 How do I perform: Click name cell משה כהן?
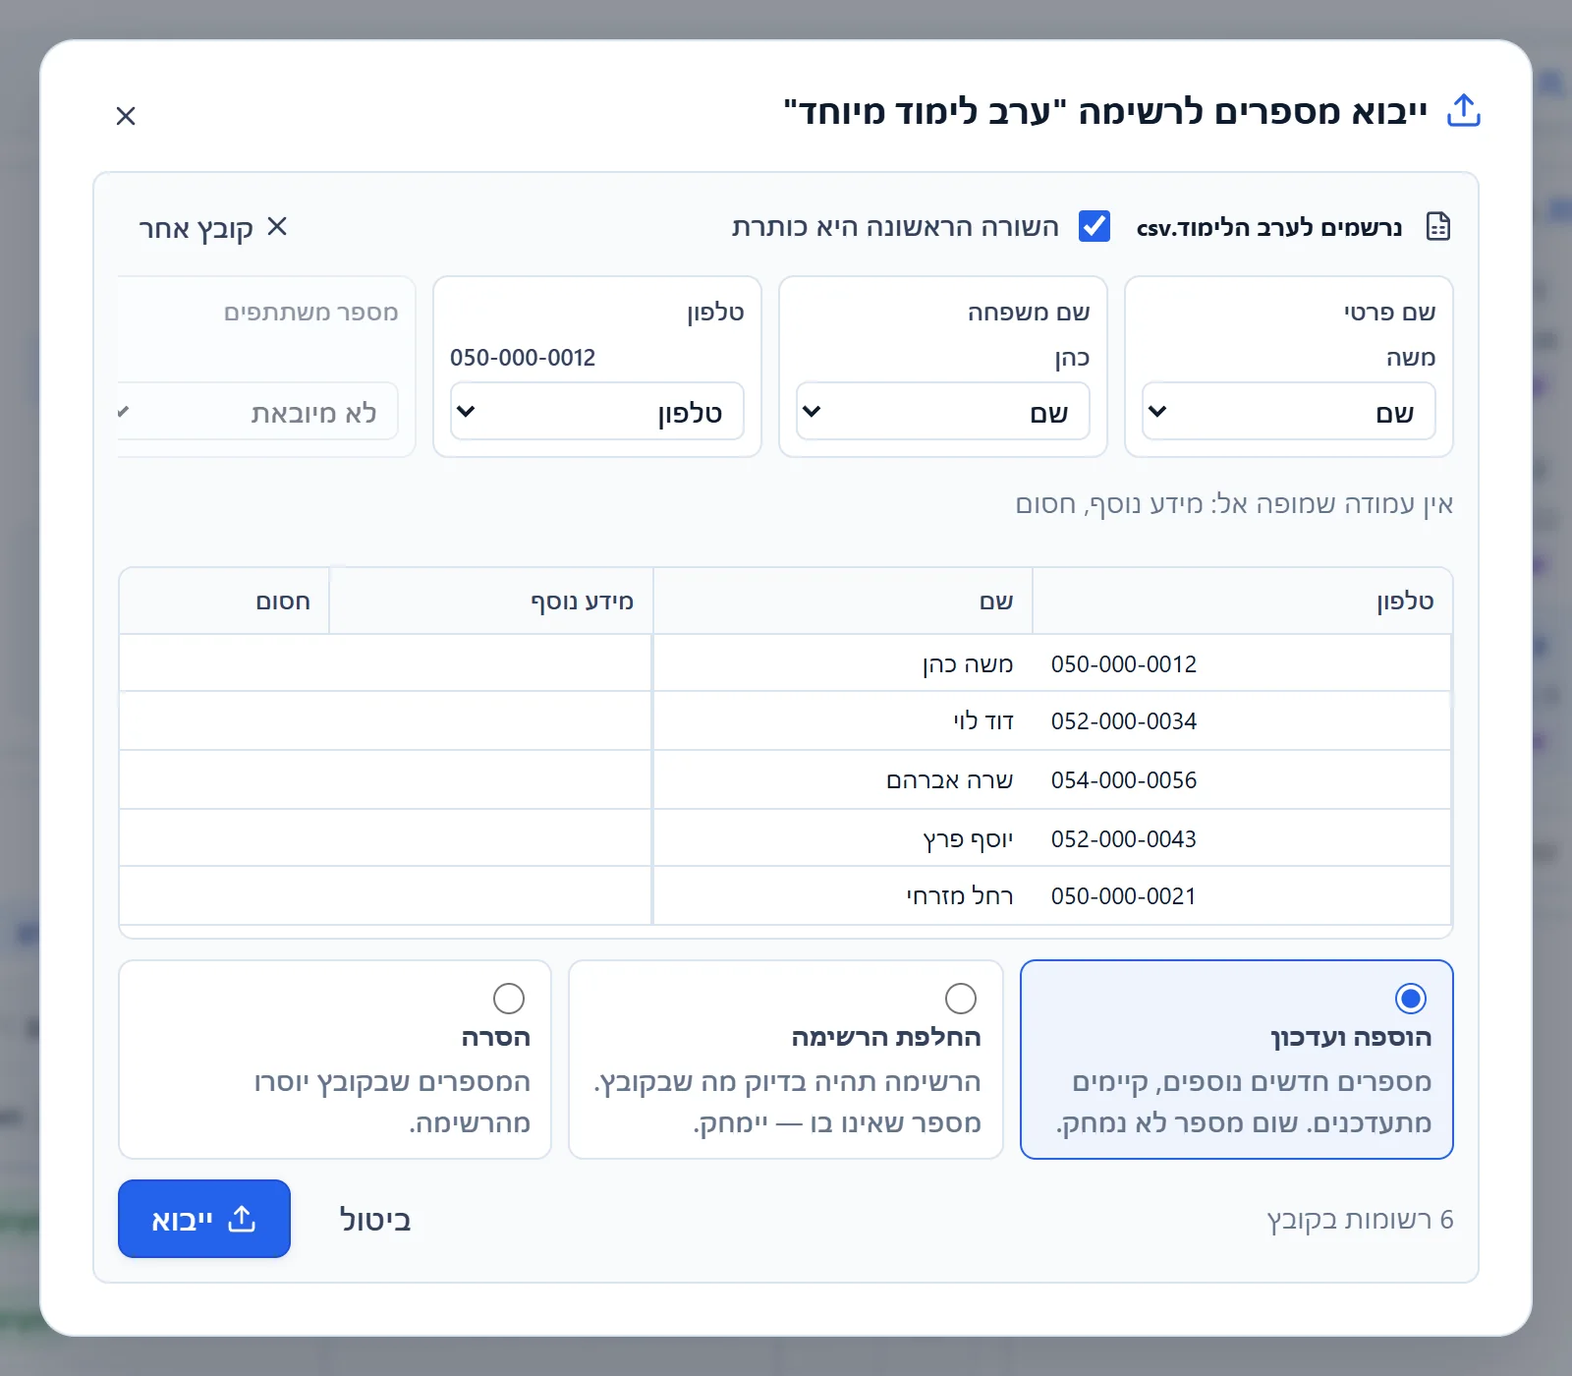[x=968, y=664]
